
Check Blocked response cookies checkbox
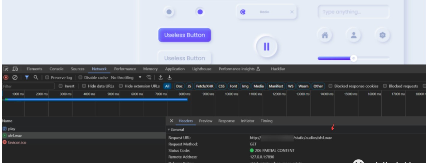coord(330,86)
